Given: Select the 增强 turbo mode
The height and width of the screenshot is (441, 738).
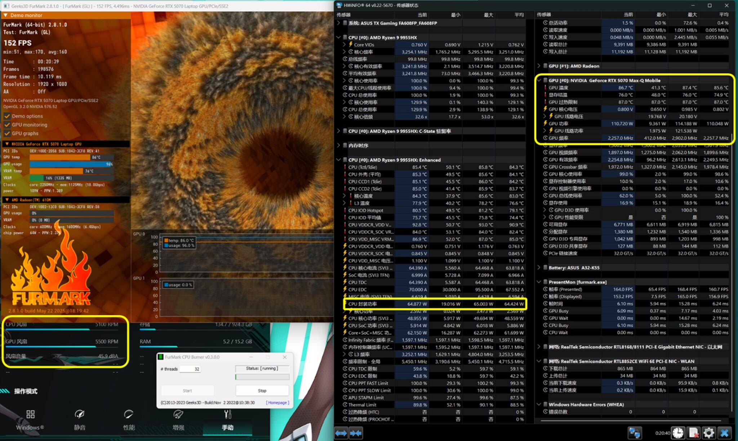Looking at the screenshot, I should click(178, 420).
